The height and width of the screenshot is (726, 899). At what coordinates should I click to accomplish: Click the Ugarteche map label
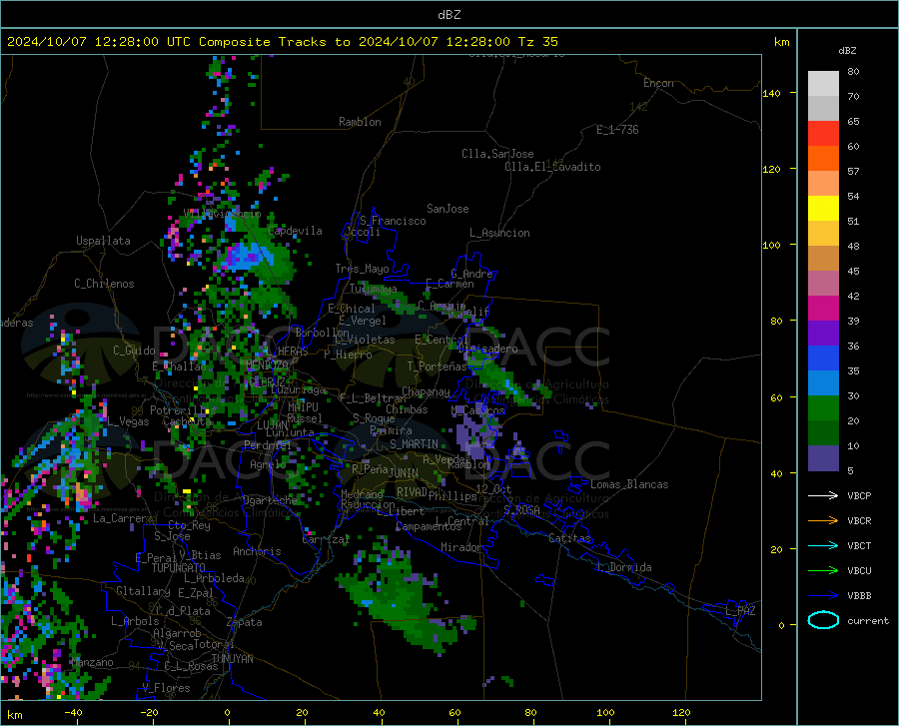coord(270,500)
